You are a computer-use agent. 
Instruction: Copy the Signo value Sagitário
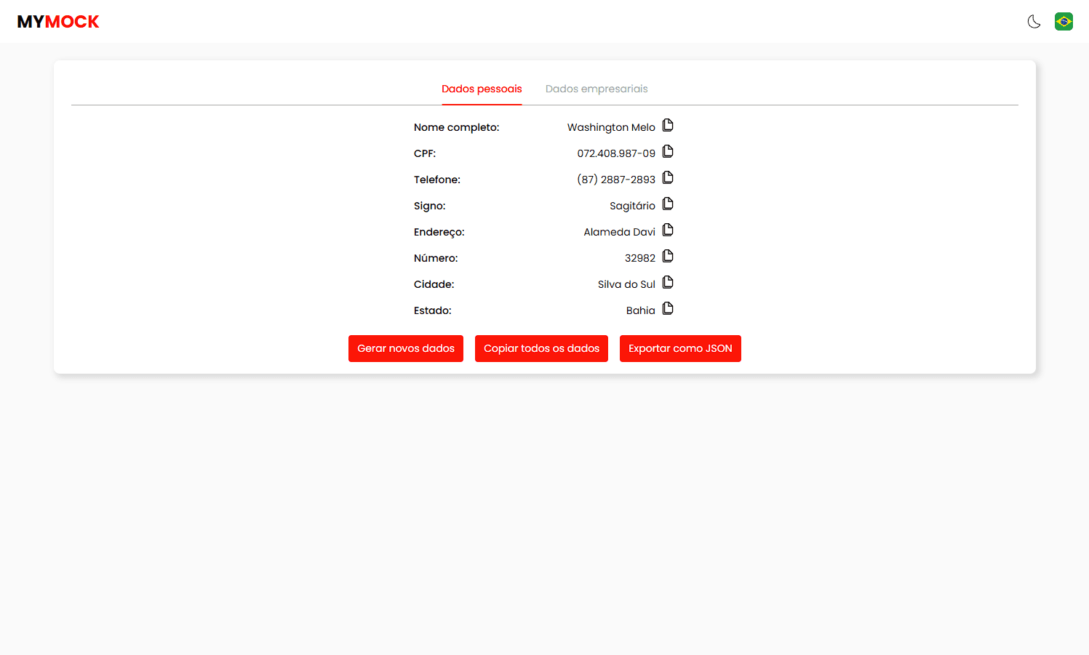tap(668, 204)
